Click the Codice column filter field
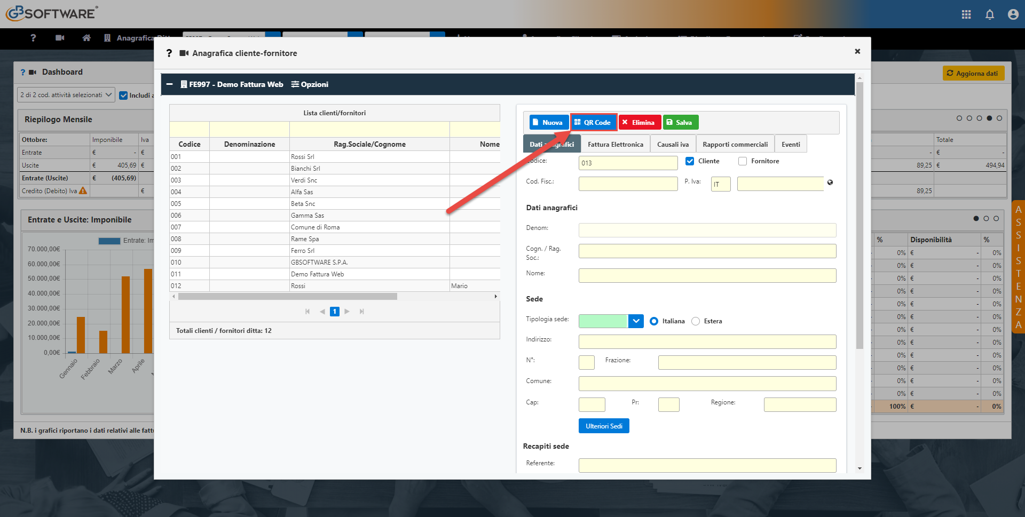Screen dimensions: 1025x517 coord(190,129)
